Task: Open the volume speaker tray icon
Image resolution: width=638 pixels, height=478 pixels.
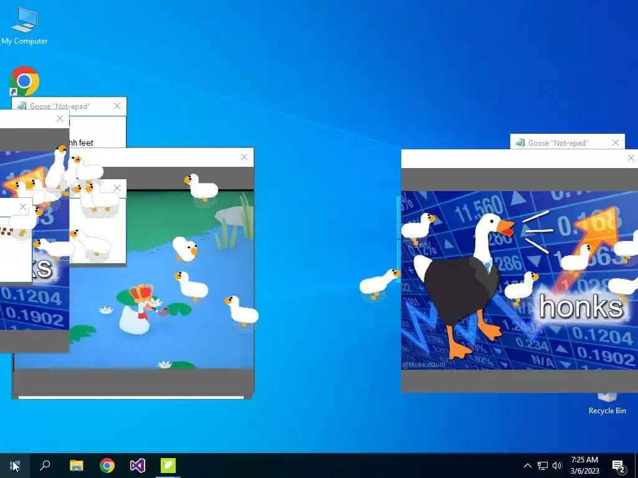Action: pyautogui.click(x=557, y=466)
